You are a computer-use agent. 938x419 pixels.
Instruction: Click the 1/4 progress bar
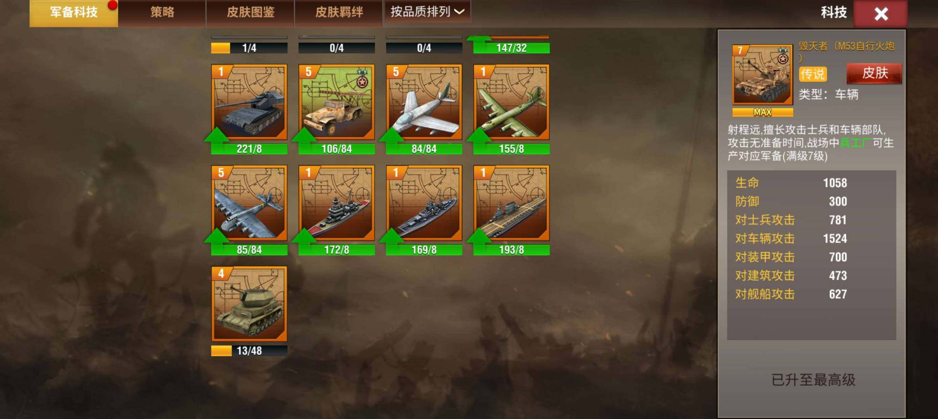click(249, 48)
